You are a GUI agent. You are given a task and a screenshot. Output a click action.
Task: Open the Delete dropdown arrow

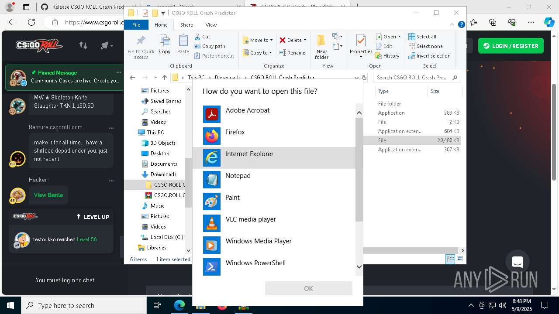click(x=305, y=40)
